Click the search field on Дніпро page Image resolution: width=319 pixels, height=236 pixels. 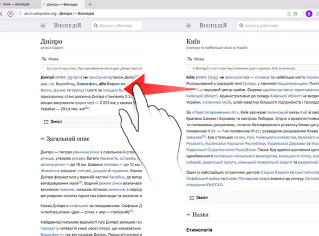pyautogui.click(x=117, y=25)
